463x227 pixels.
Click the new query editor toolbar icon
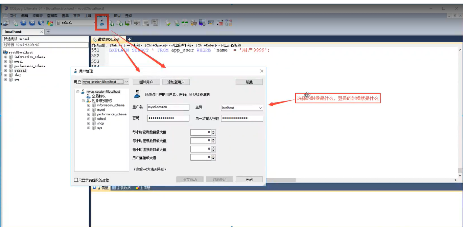coord(15,23)
